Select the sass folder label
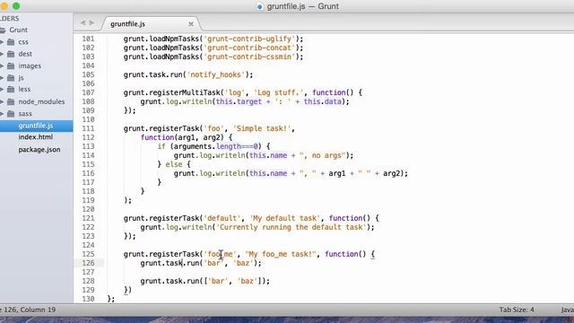This screenshot has width=574, height=323. (x=25, y=114)
